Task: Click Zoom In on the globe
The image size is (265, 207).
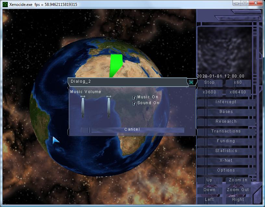Action: coord(238,180)
